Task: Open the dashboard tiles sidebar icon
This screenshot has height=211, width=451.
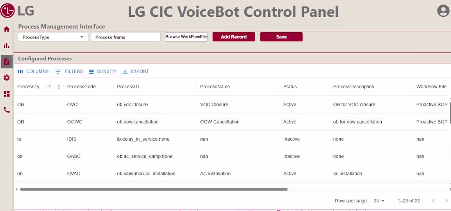Action: tap(7, 94)
